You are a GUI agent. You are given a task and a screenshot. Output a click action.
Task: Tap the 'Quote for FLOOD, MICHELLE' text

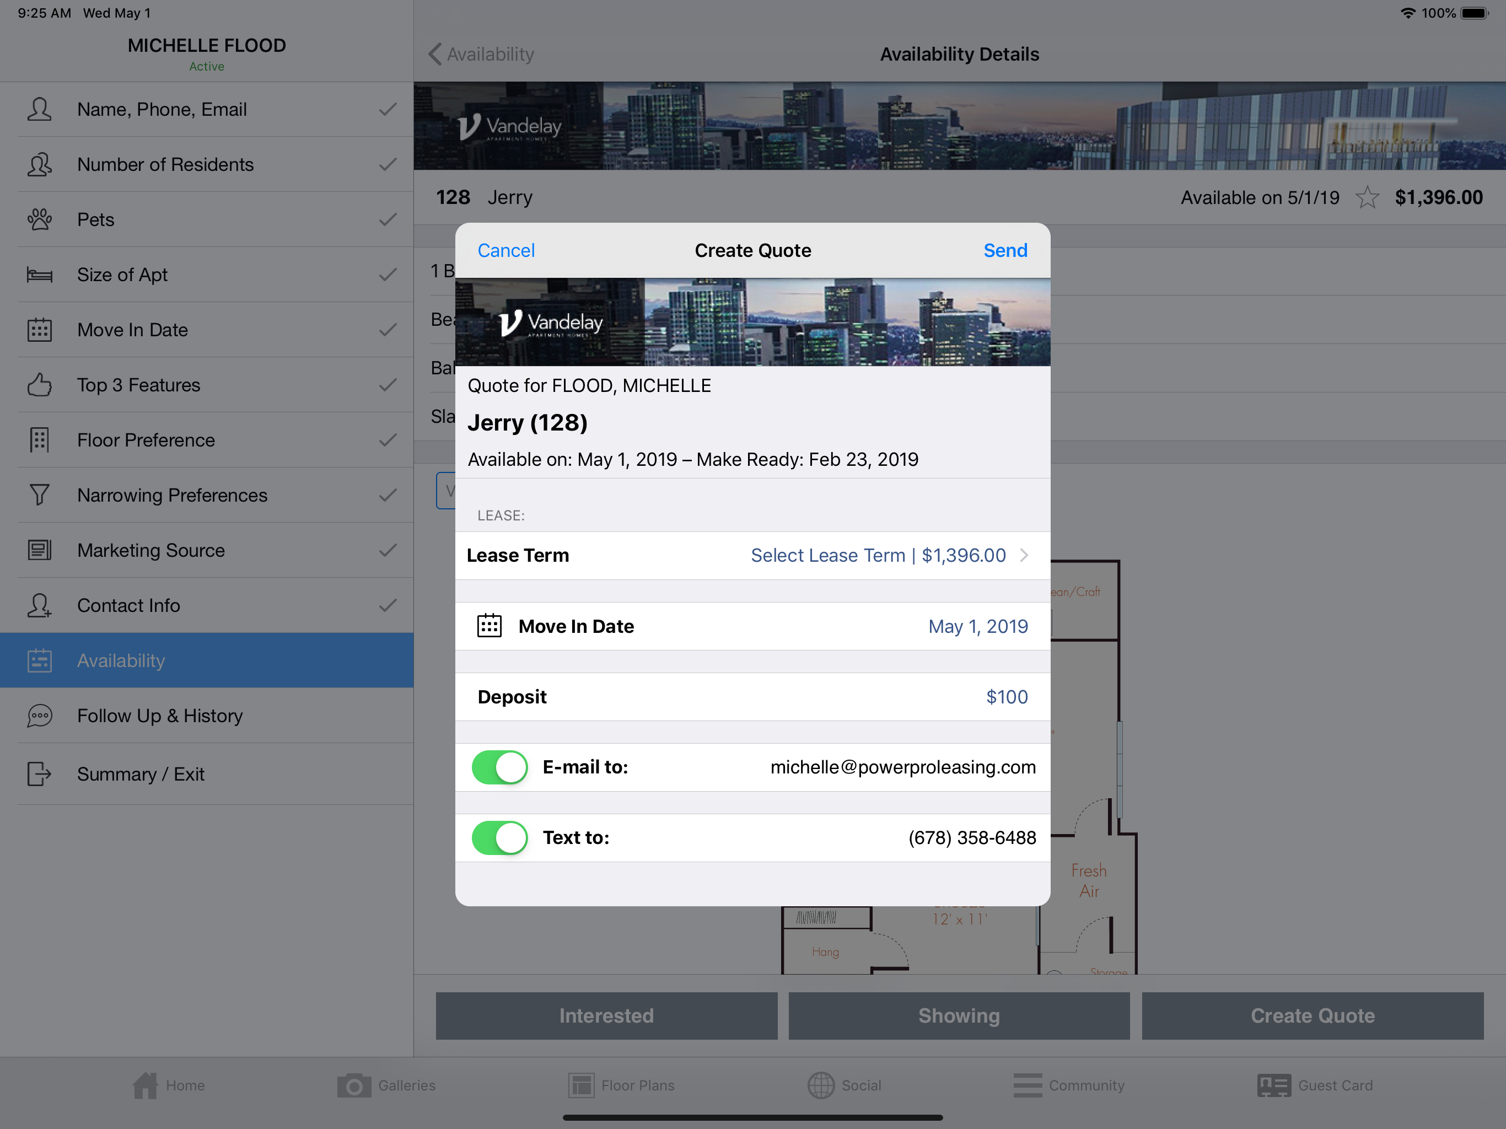click(x=589, y=385)
